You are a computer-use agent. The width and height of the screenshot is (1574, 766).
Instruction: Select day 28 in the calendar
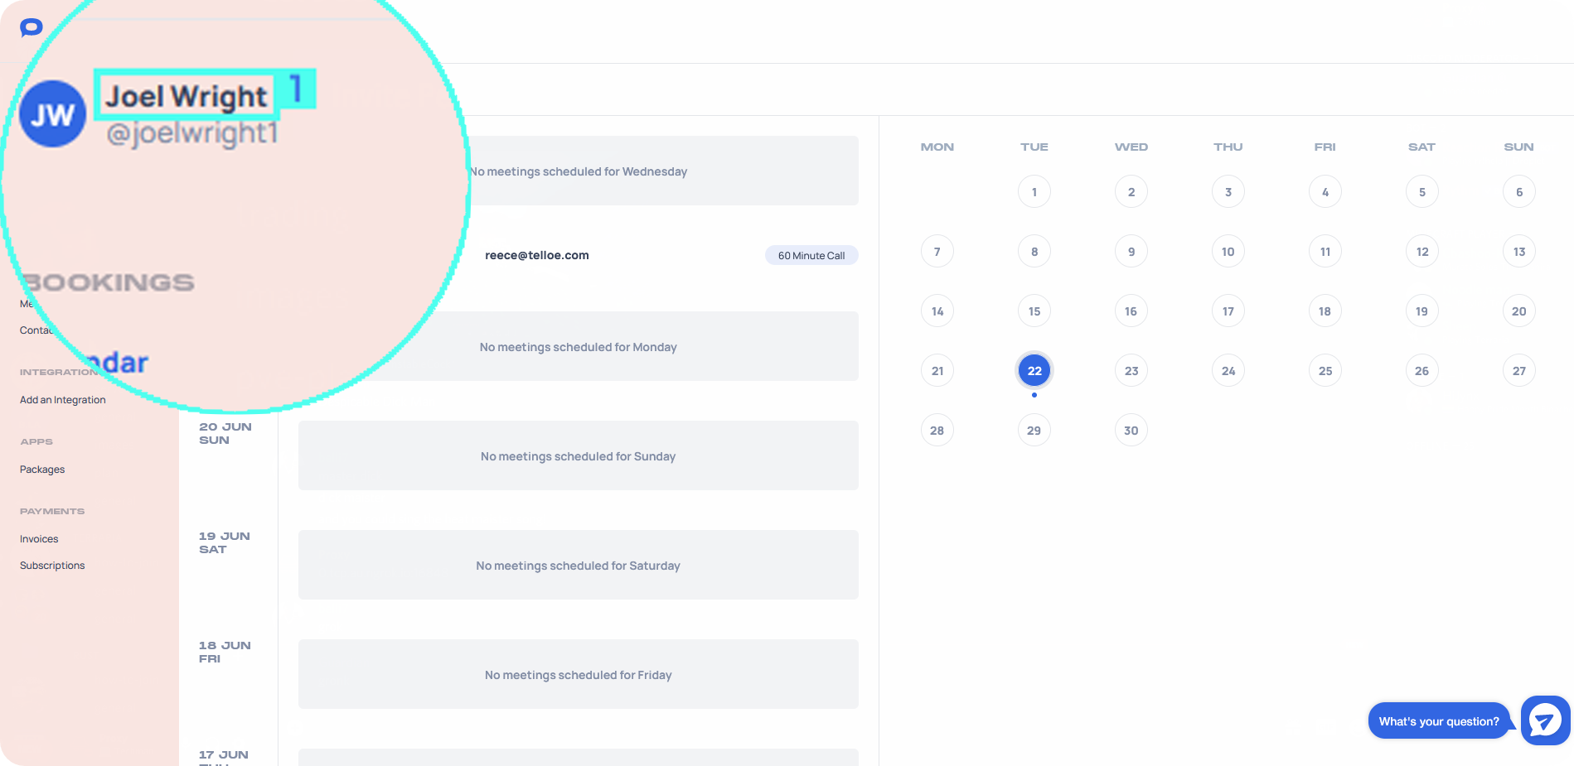[937, 431]
